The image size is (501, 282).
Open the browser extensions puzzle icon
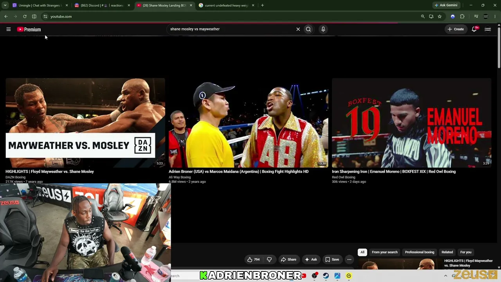462,16
